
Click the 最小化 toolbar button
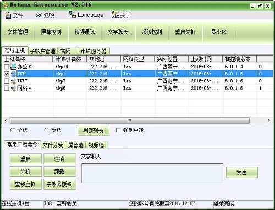[x=219, y=32]
